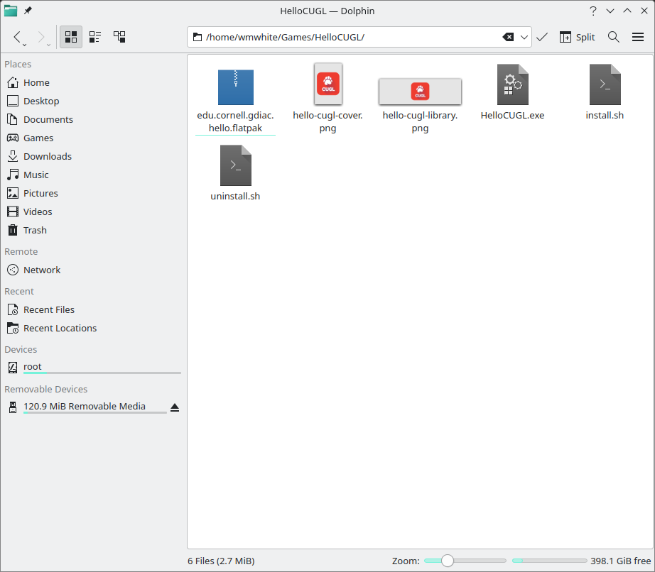Switch to Compact view mode
Viewport: 655px width, 572px height.
click(95, 37)
